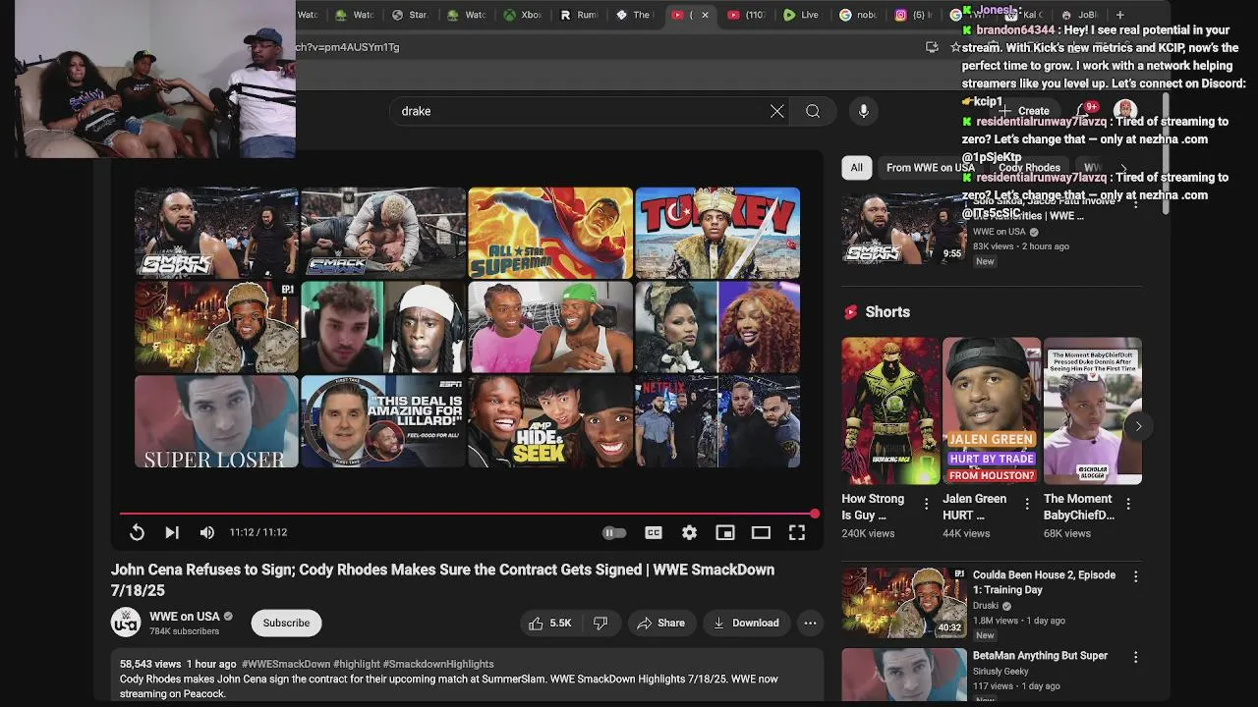Open WWE on USA channel avatar
The image size is (1258, 707).
click(126, 623)
